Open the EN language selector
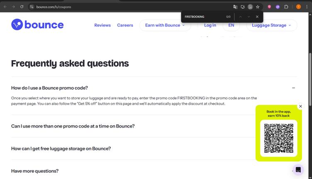 [x=231, y=25]
